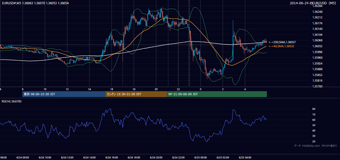Click the 1.35816 price axis label

pyautogui.click(x=317, y=81)
